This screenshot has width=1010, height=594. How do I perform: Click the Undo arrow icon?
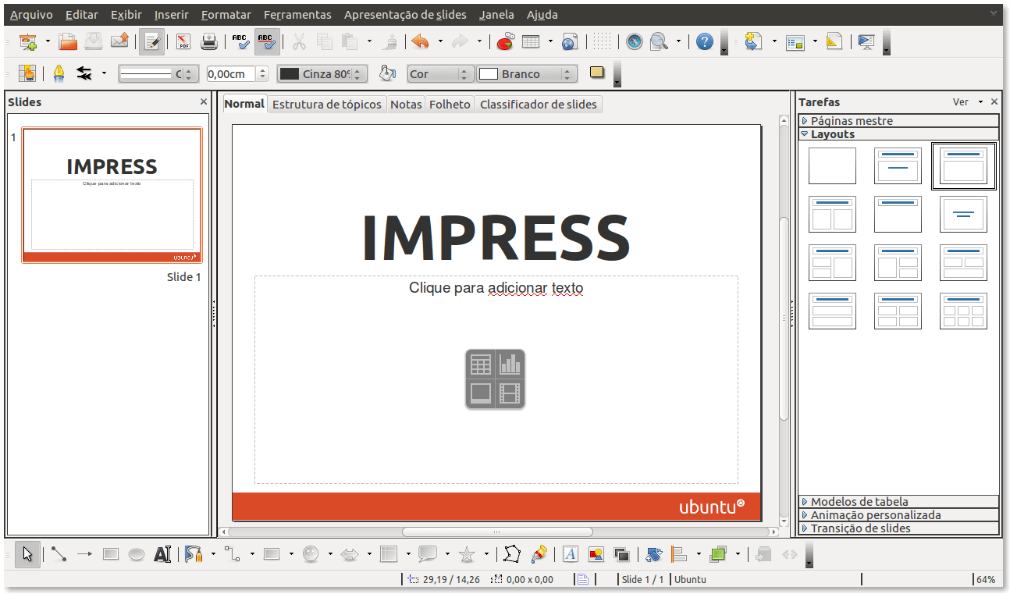[421, 42]
